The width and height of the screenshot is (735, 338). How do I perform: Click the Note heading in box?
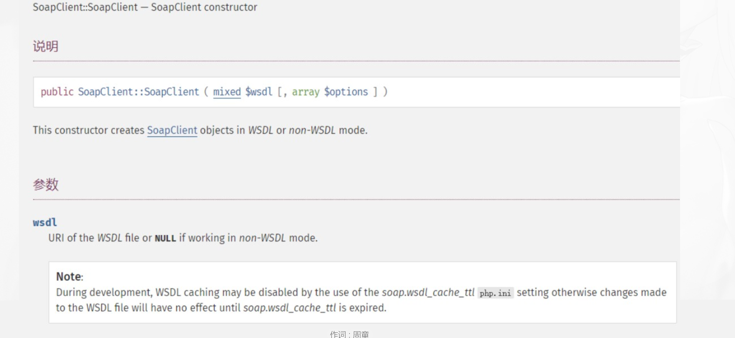tap(69, 276)
